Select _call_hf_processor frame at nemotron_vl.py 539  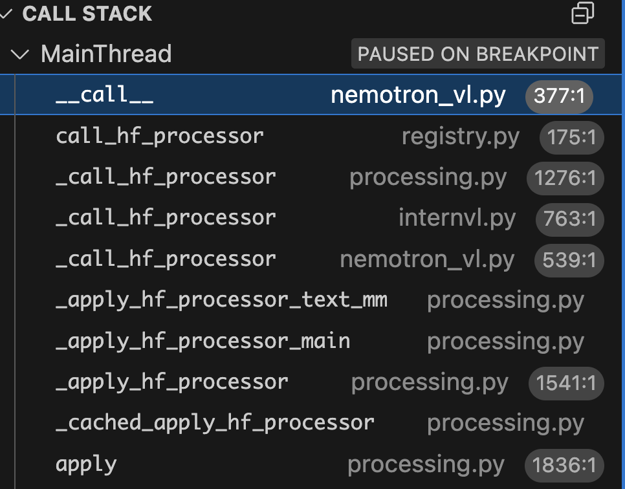click(x=166, y=259)
